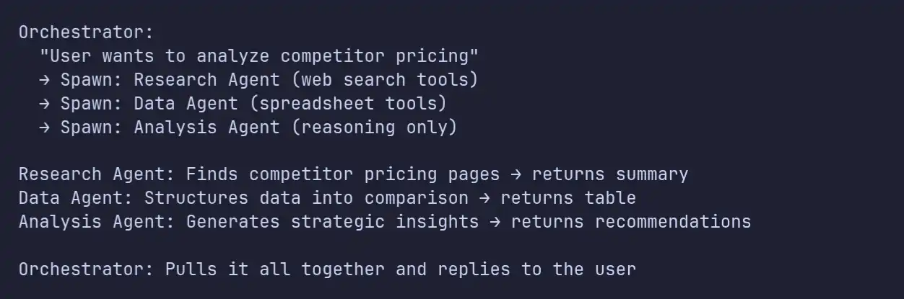
Task: Click the arrow before "returns table"
Action: pos(484,198)
